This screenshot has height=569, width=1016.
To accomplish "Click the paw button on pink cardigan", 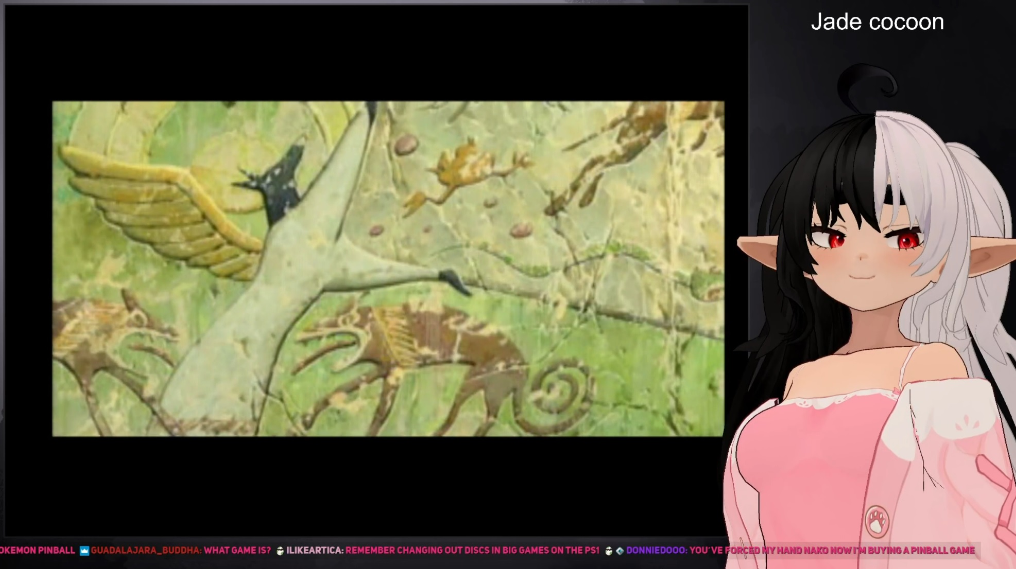I will (x=877, y=521).
